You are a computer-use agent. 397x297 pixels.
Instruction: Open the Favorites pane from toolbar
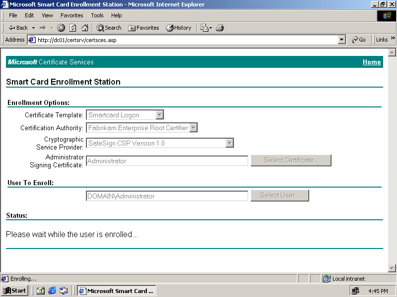tap(143, 28)
